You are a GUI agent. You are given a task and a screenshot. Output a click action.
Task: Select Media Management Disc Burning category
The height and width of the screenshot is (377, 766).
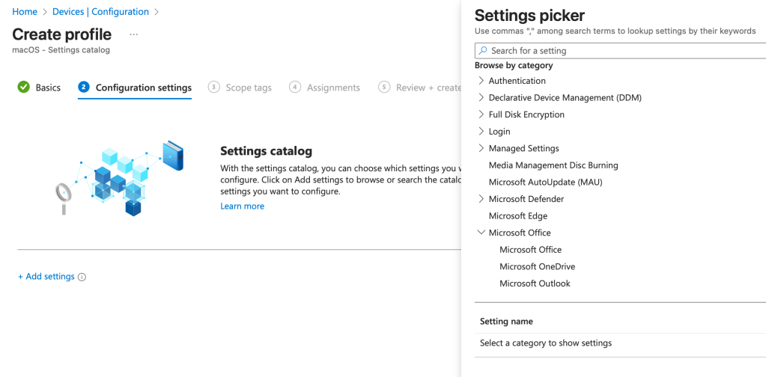(553, 165)
